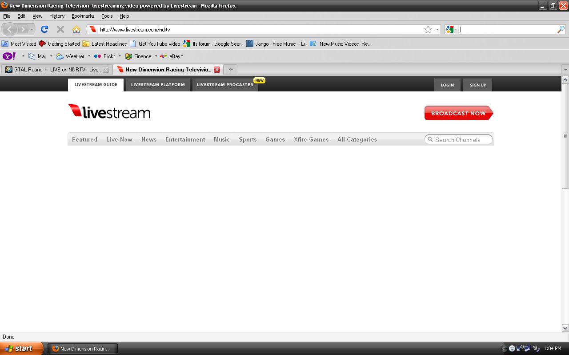
Task: Select the Livestream Platform tab
Action: [x=158, y=85]
